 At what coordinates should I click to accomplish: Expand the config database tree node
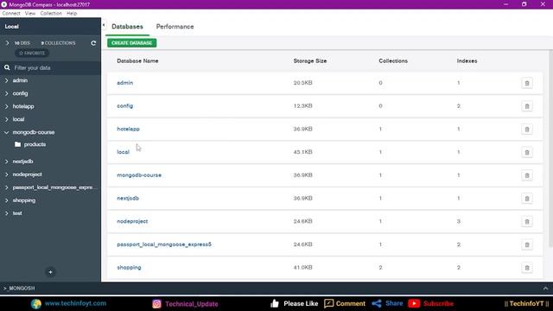pyautogui.click(x=7, y=93)
